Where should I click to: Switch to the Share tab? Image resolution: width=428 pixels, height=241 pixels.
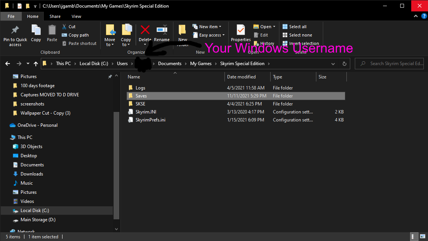[x=55, y=16]
